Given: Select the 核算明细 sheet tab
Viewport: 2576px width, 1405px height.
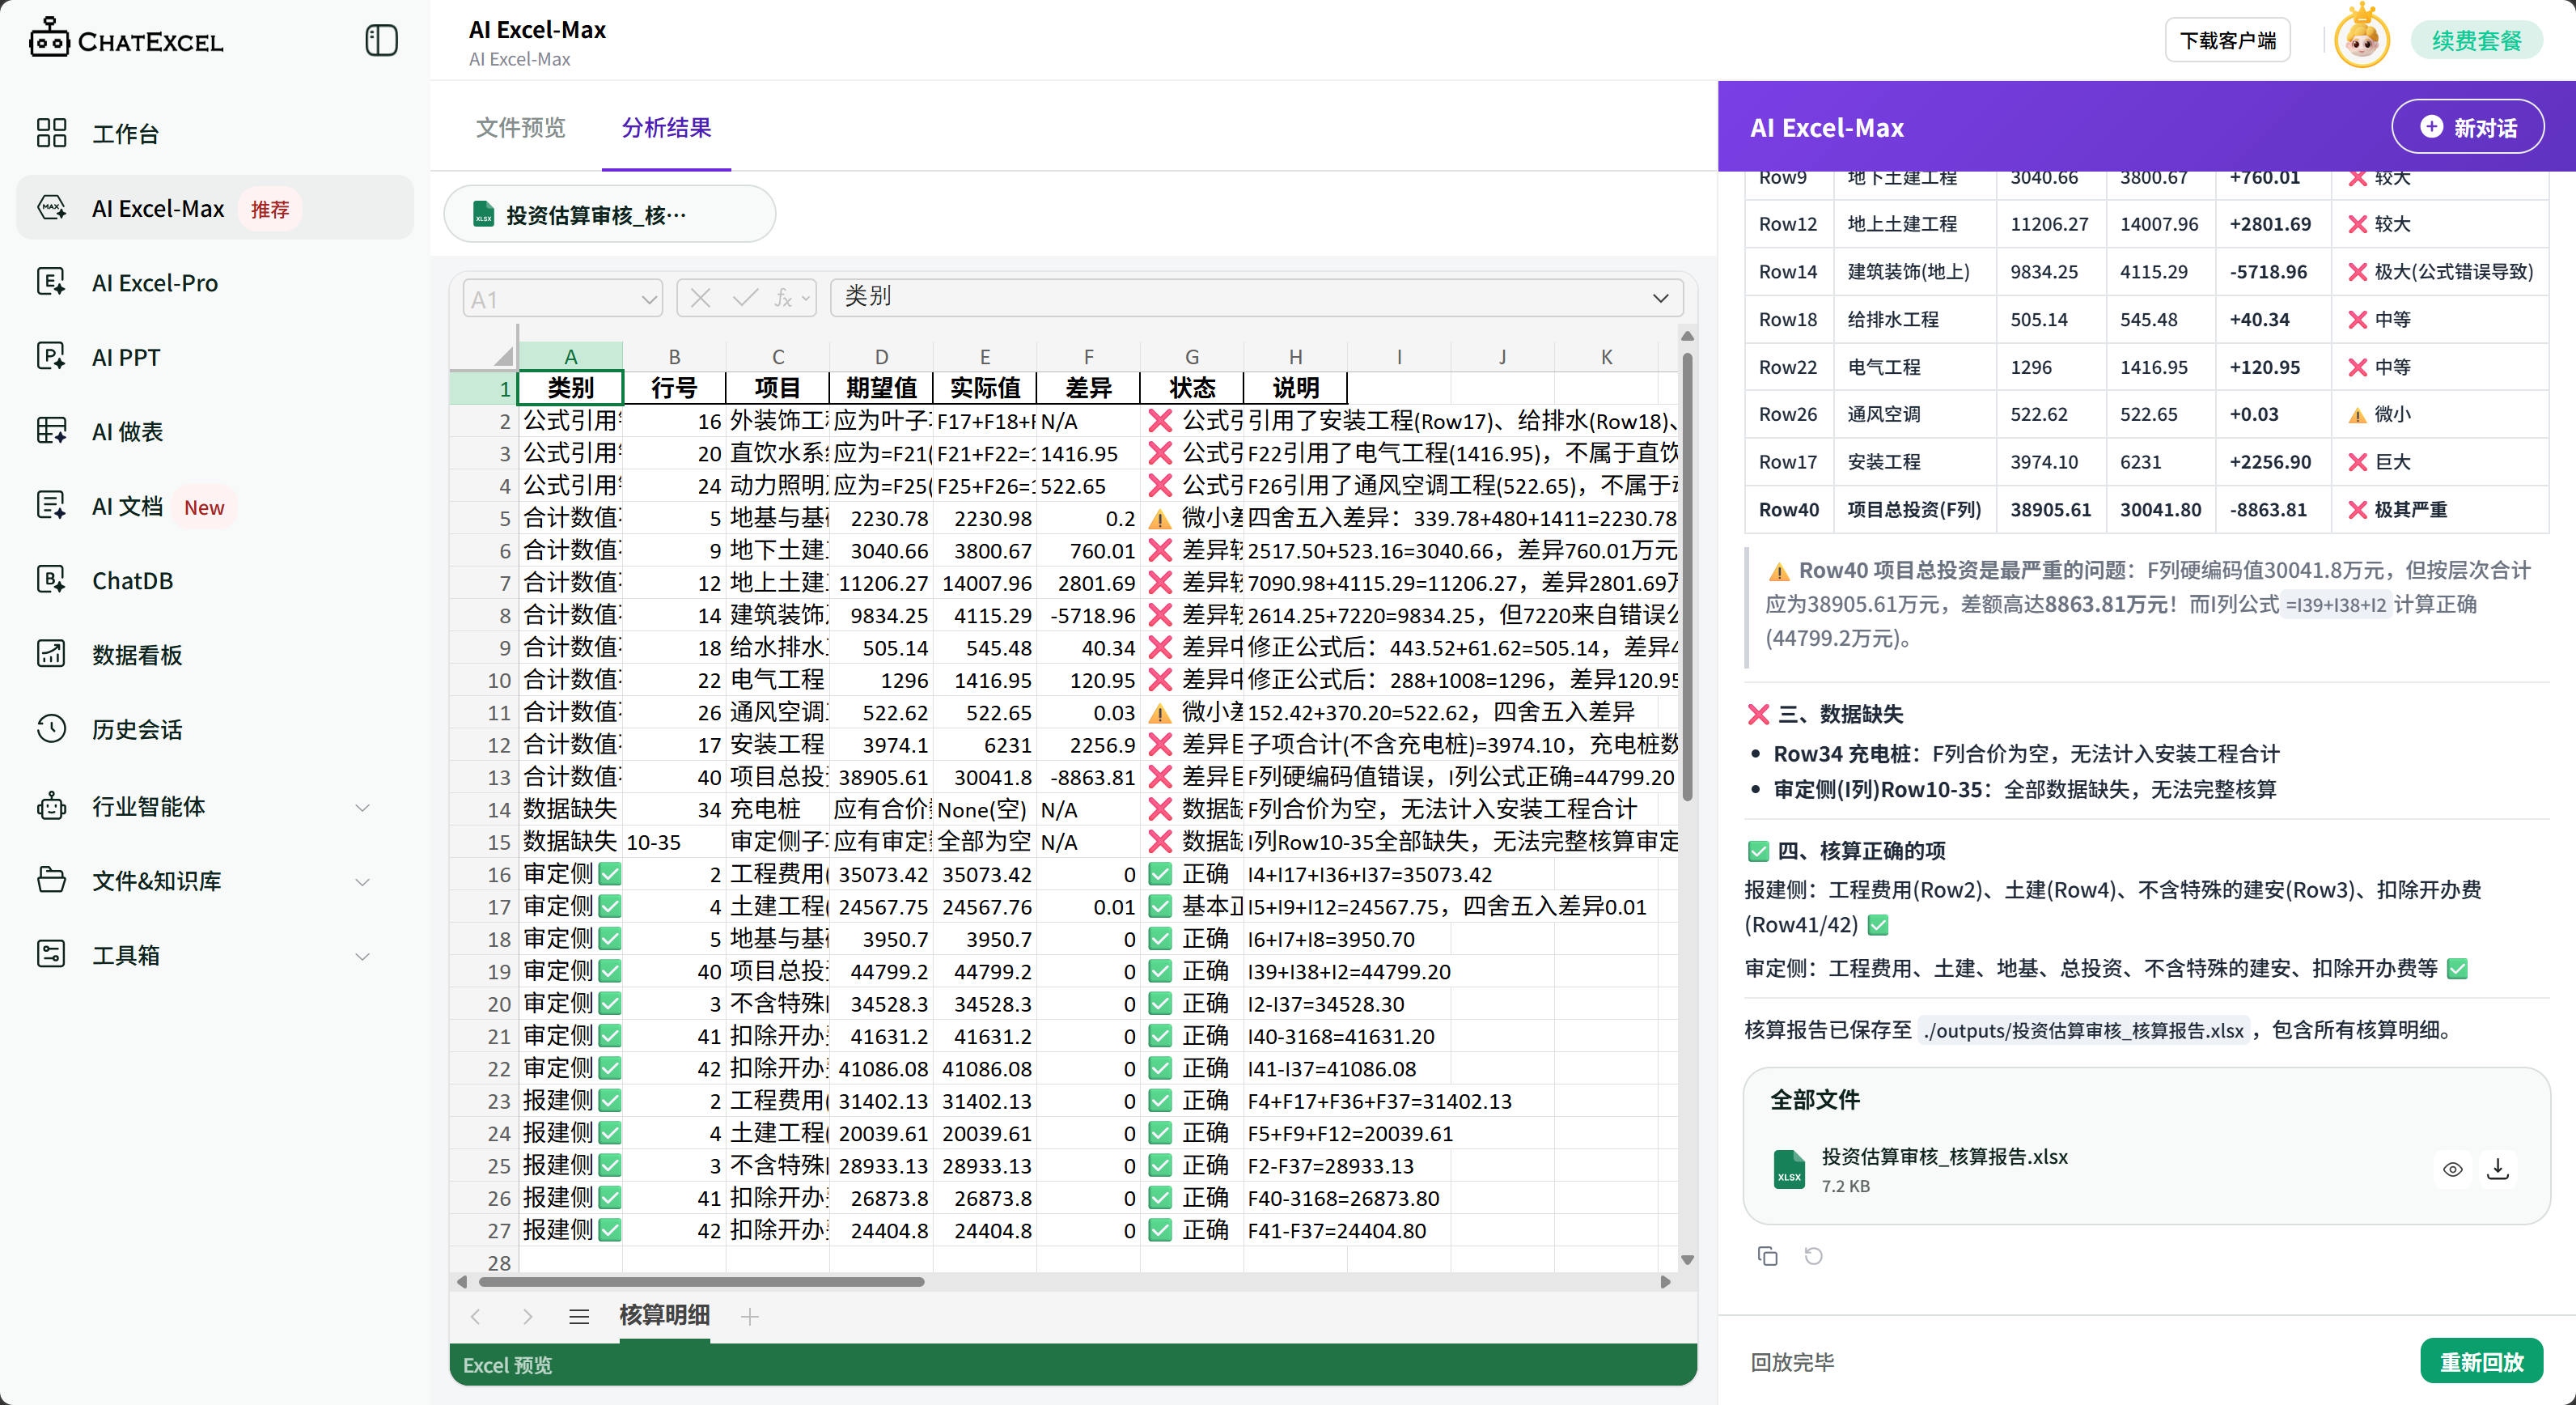Looking at the screenshot, I should (x=664, y=1315).
